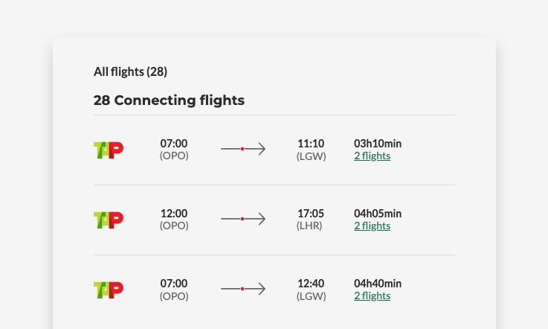The width and height of the screenshot is (548, 329).
Task: Click the 28 Connecting flights heading
Action: tap(169, 100)
